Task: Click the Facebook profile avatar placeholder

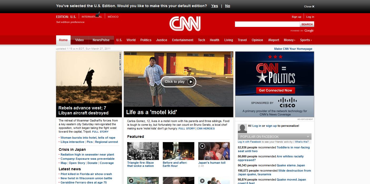Action: tap(242, 128)
